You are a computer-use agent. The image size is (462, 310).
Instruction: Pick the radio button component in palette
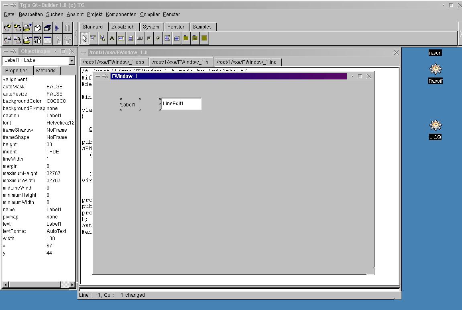(x=158, y=39)
